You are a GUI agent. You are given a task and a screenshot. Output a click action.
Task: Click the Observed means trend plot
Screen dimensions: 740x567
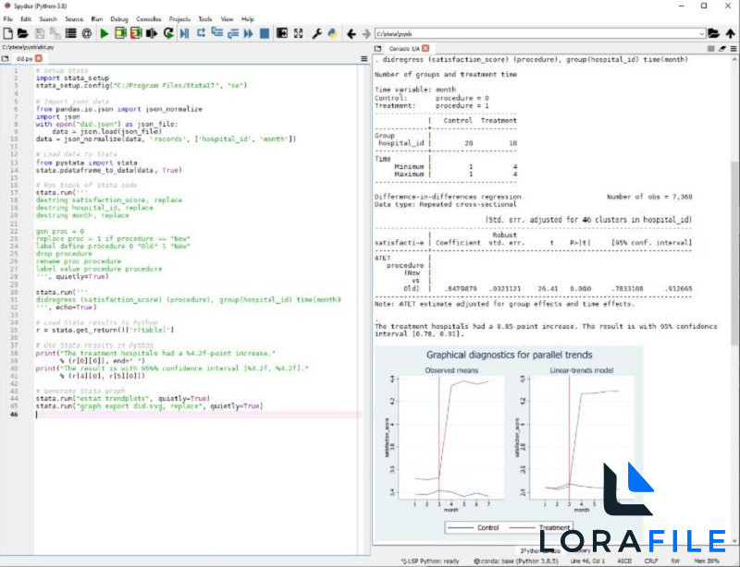pyautogui.click(x=450, y=438)
